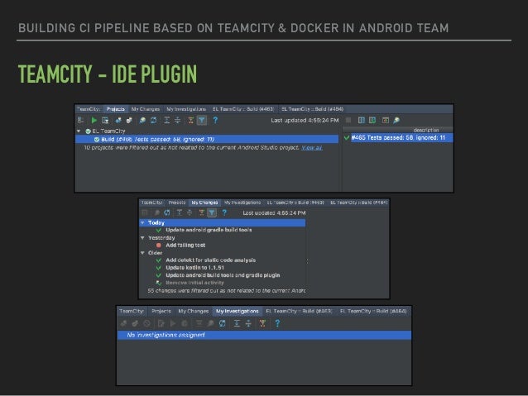Click the View all link after filtered projects message
Viewport: 528px width, 396px height.
tap(312, 148)
